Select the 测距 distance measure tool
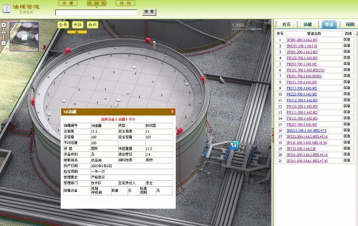Image resolution: width=358 pixels, height=226 pixels. [78, 25]
